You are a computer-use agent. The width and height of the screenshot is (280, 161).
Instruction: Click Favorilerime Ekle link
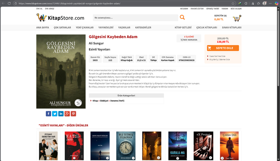(217, 56)
